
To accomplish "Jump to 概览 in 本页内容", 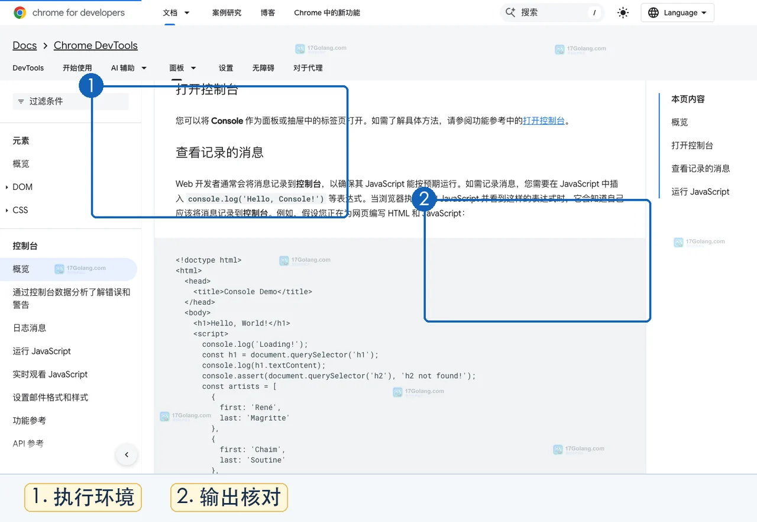I will pos(680,123).
